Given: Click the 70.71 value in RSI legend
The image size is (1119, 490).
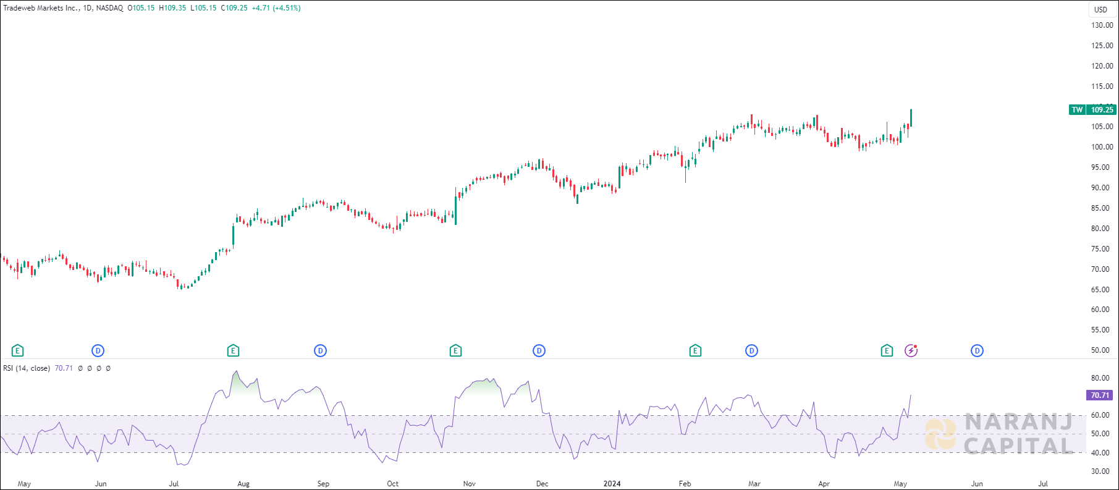Looking at the screenshot, I should click(x=64, y=368).
